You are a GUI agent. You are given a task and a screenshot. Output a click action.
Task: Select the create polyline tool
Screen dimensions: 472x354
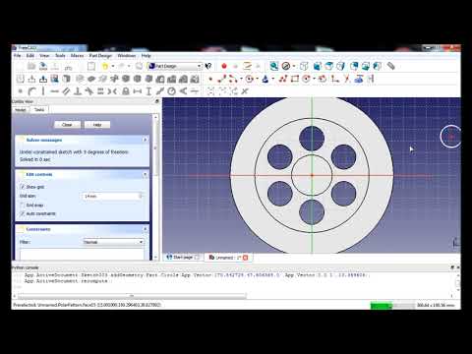[x=283, y=79]
